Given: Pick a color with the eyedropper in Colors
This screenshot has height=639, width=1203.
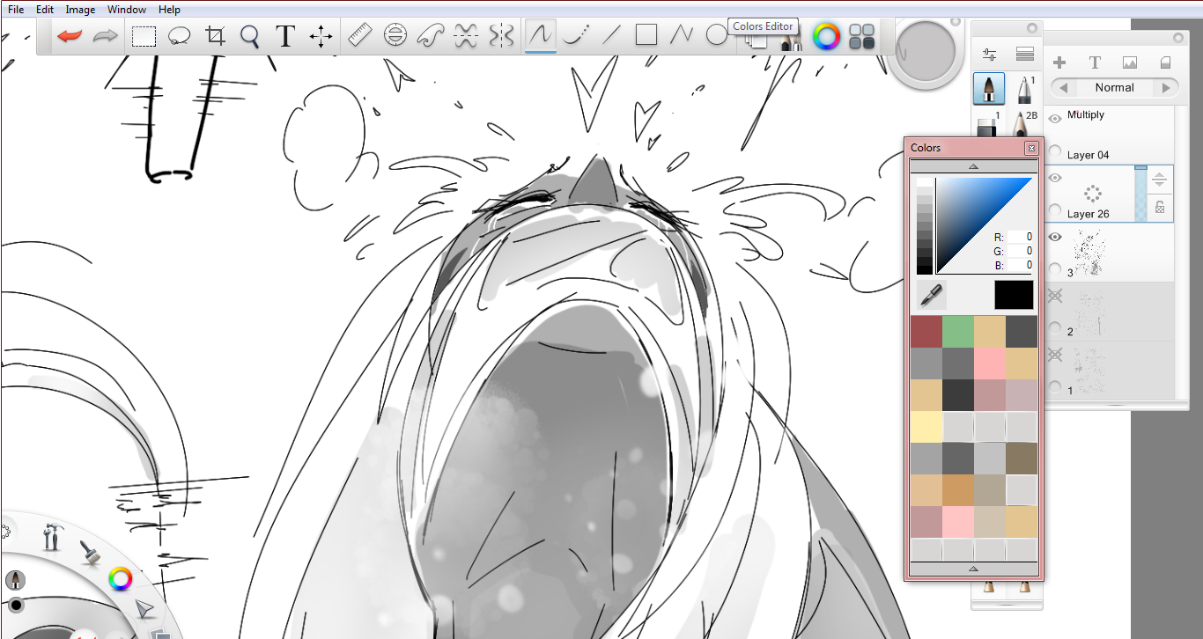Looking at the screenshot, I should [932, 295].
